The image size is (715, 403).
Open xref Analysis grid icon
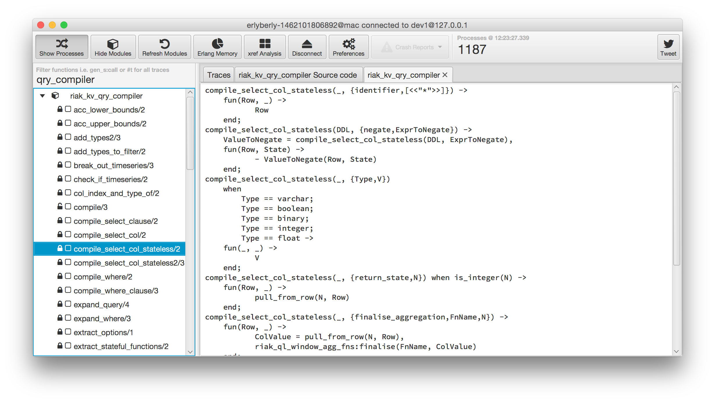265,44
